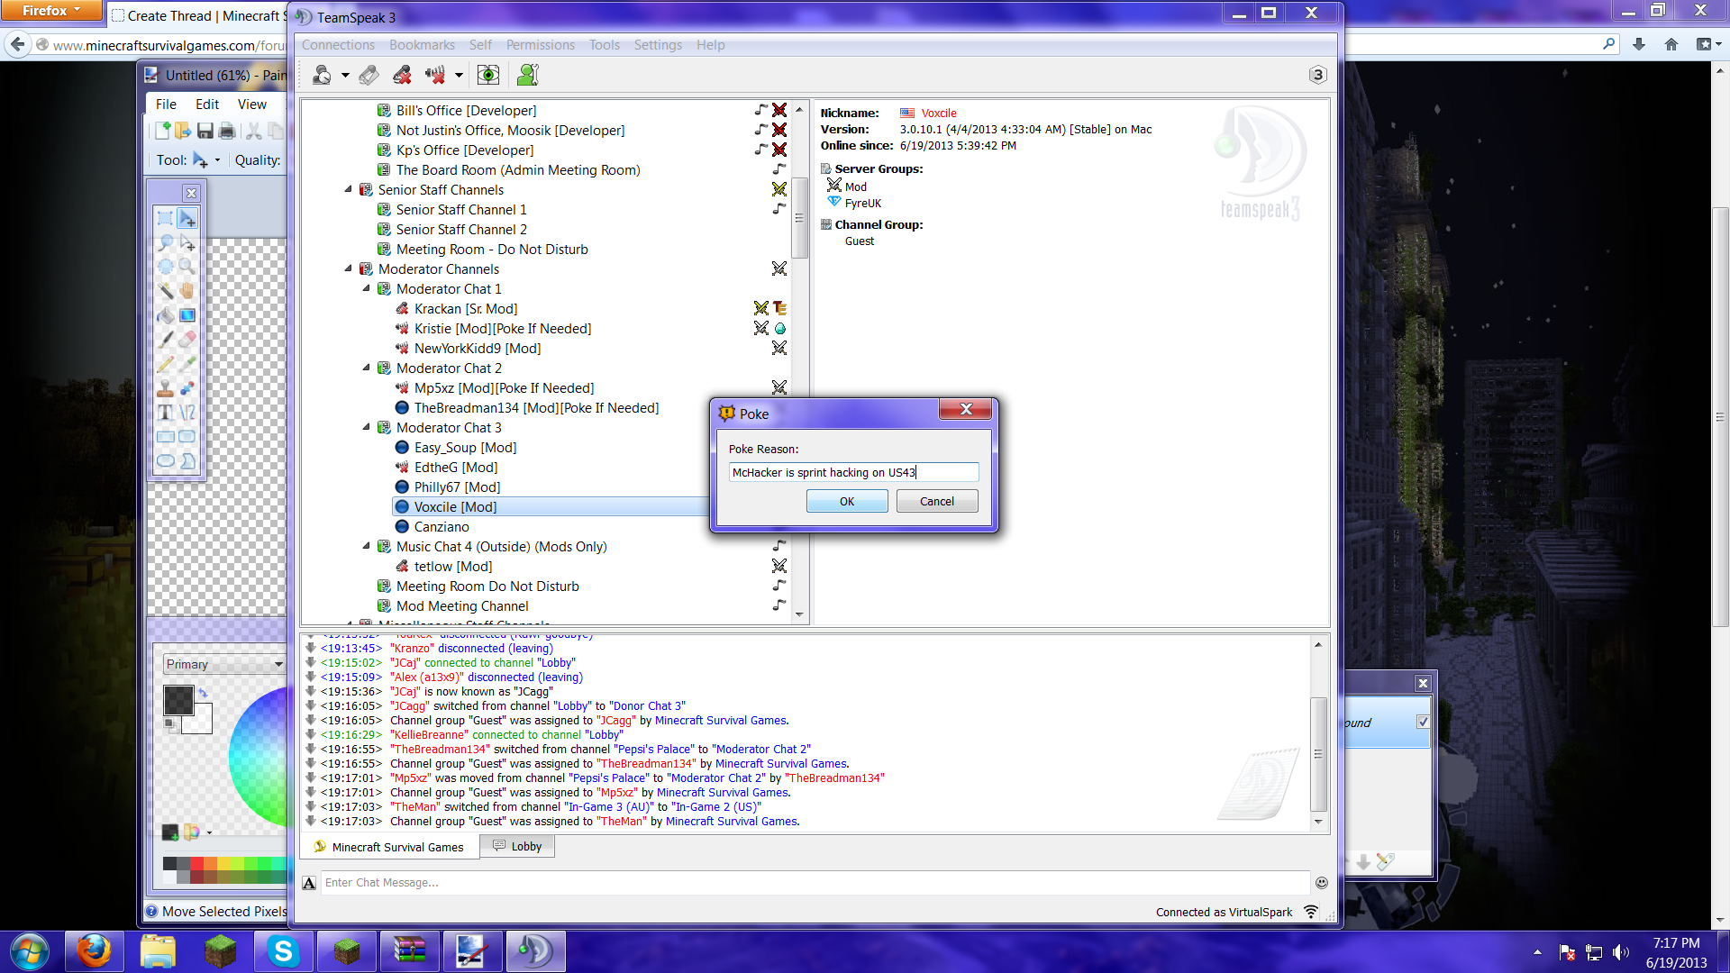Open the Connections menu
Viewport: 1730px width, 973px height.
click(338, 45)
